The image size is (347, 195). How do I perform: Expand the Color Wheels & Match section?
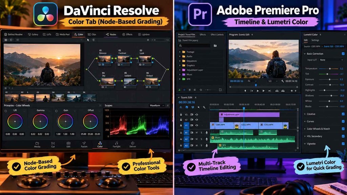(305, 129)
